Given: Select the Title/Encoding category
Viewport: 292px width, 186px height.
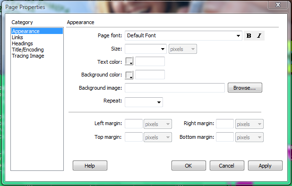Looking at the screenshot, I should tap(37, 50).
